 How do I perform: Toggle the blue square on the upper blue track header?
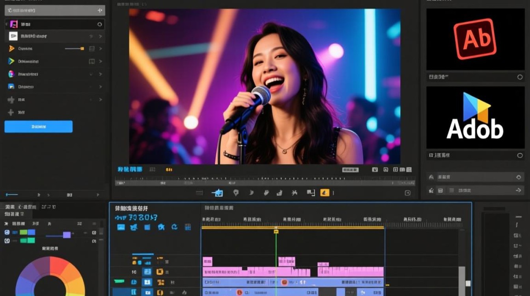pos(147,282)
